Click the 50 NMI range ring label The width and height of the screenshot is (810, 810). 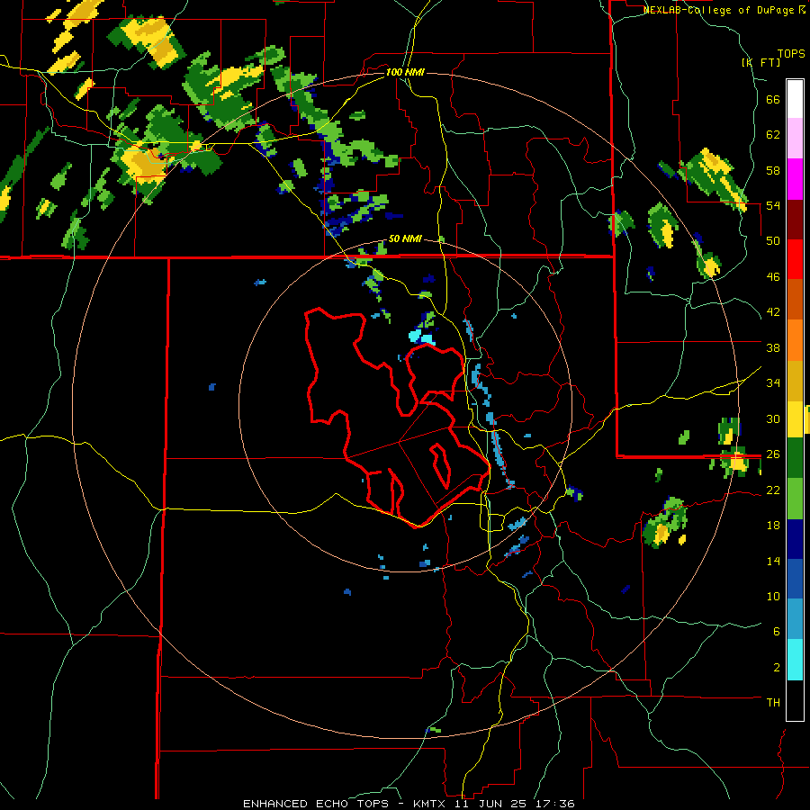pos(405,238)
